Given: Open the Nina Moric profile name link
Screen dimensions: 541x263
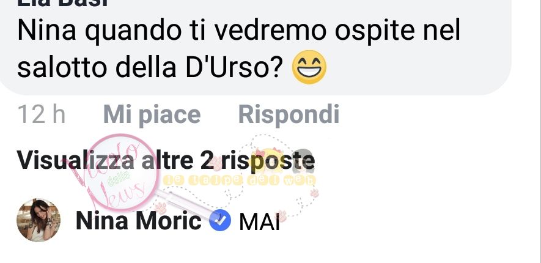Looking at the screenshot, I should pyautogui.click(x=138, y=221).
